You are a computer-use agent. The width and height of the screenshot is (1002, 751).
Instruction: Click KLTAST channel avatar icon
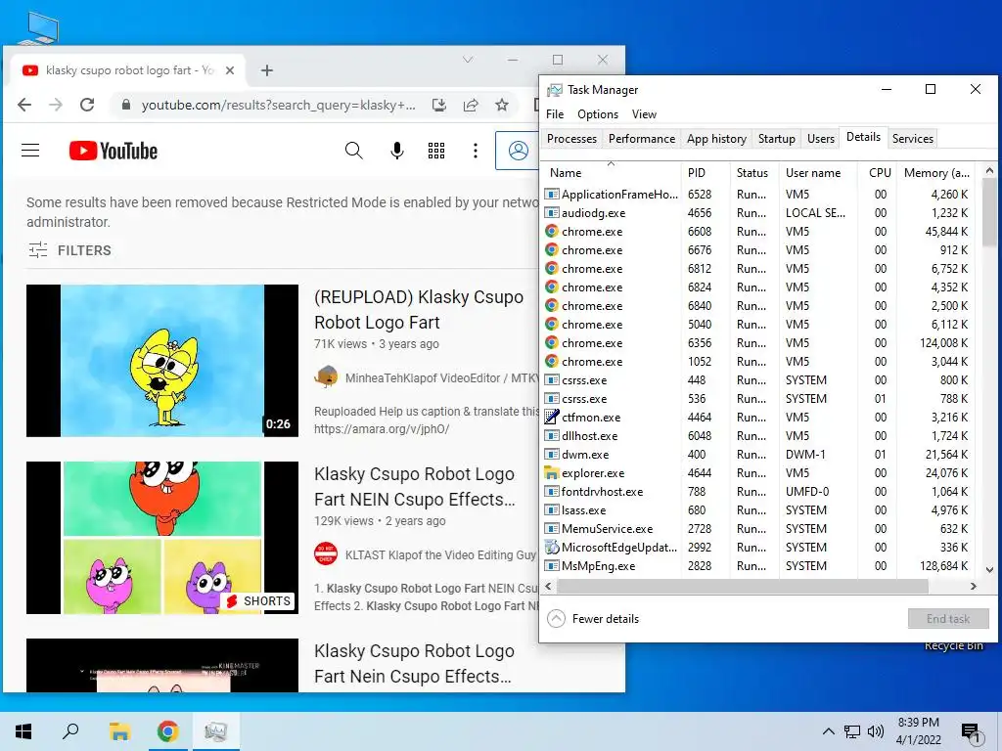[x=326, y=554]
